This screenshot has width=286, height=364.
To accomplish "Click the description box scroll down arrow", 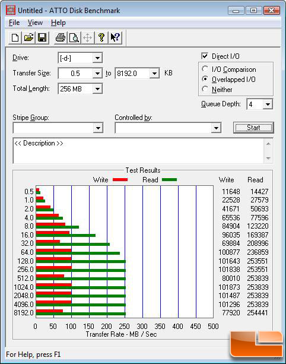I will (x=268, y=158).
